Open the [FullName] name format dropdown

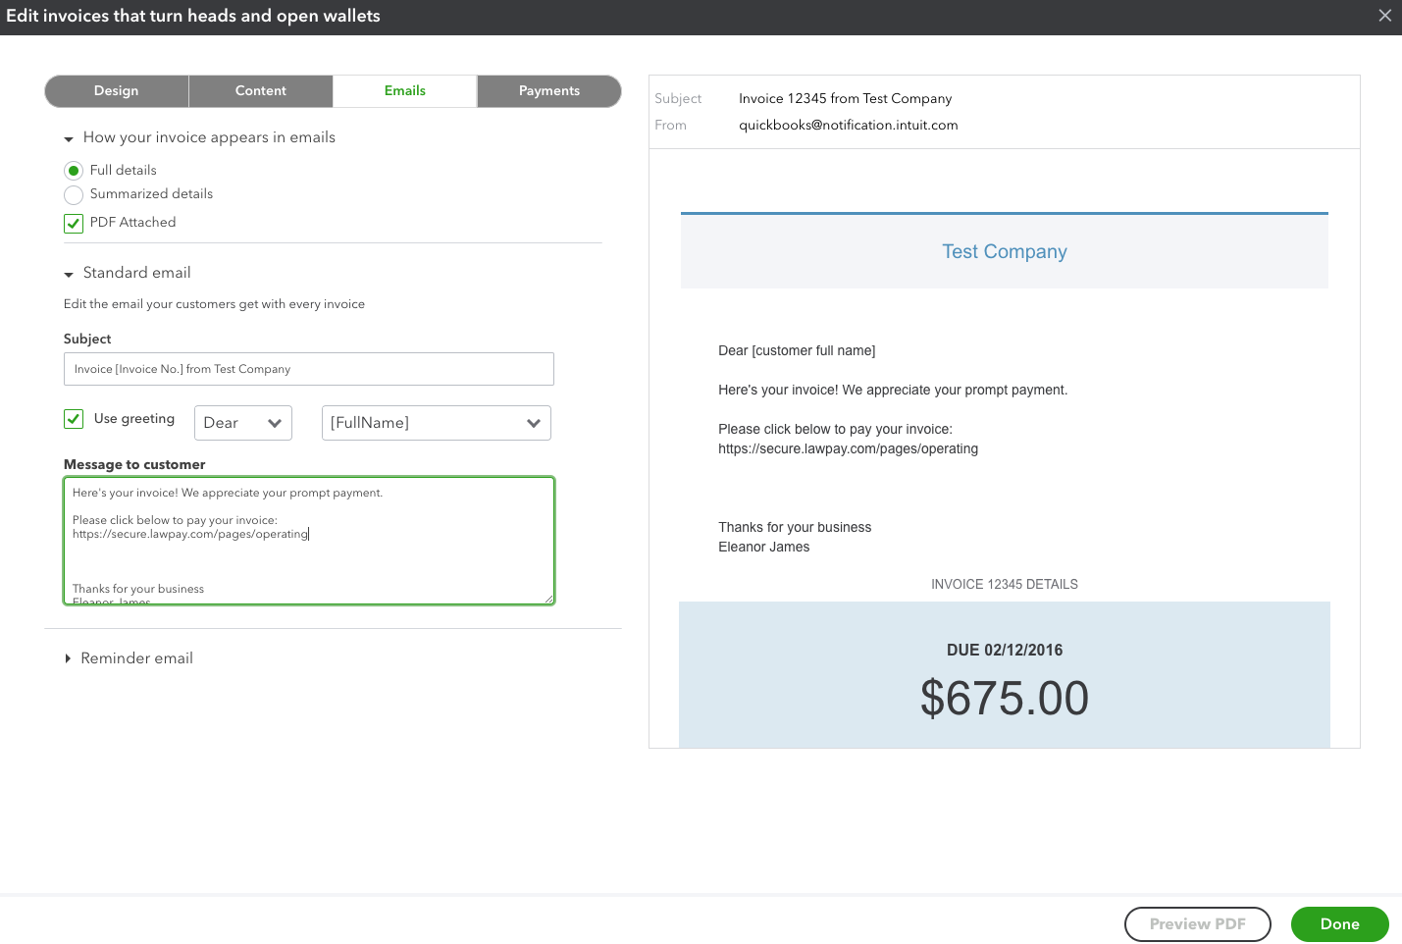click(436, 423)
